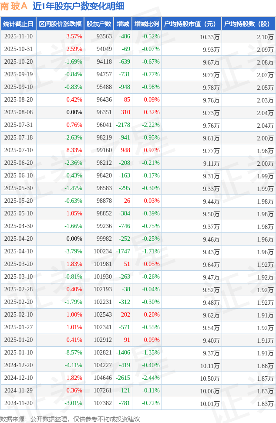
Task: Select shareholder count 93563
Action: [104, 37]
